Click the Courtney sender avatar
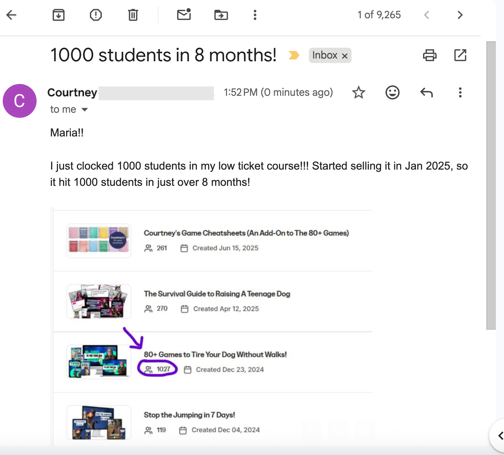 click(20, 101)
